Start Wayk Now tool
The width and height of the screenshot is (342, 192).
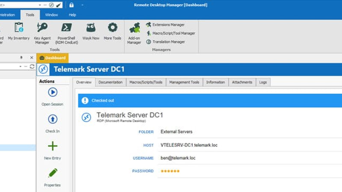coord(91,31)
